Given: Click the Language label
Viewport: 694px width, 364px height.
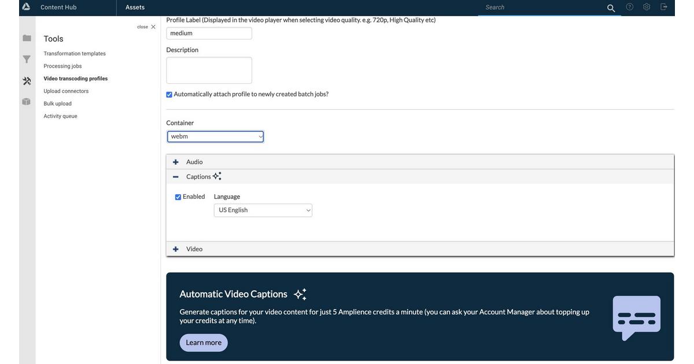Looking at the screenshot, I should pyautogui.click(x=227, y=196).
